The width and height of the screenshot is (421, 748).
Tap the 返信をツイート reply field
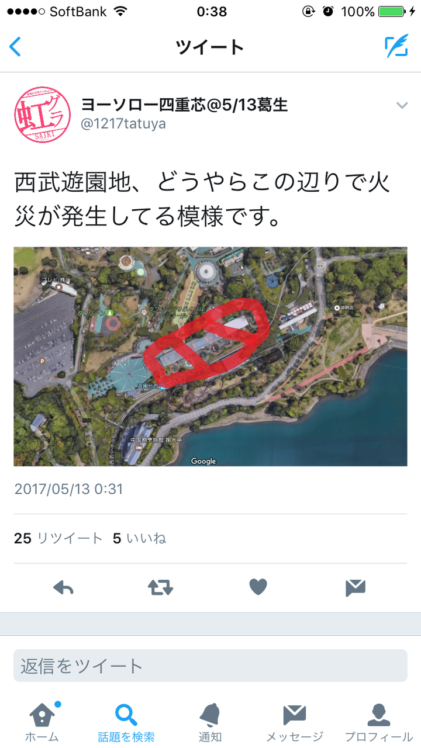210,666
